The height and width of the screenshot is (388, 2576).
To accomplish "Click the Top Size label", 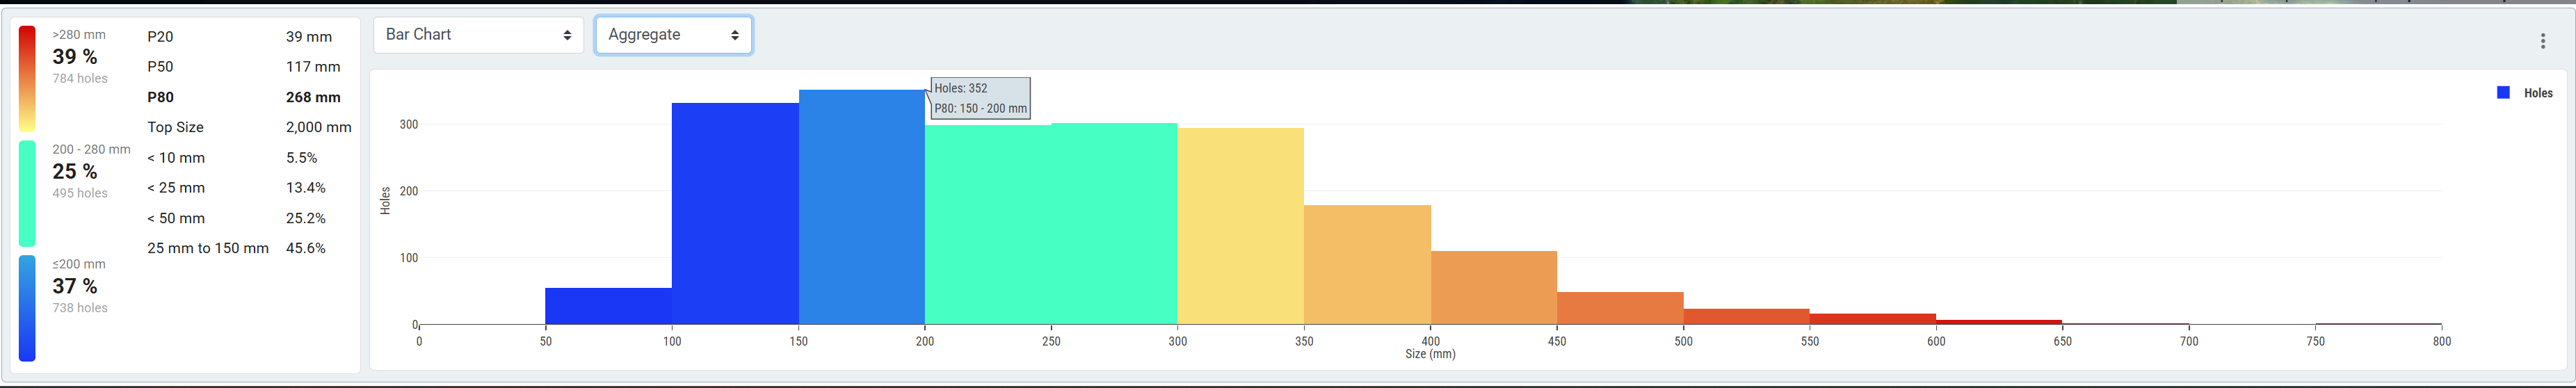I will click(175, 127).
